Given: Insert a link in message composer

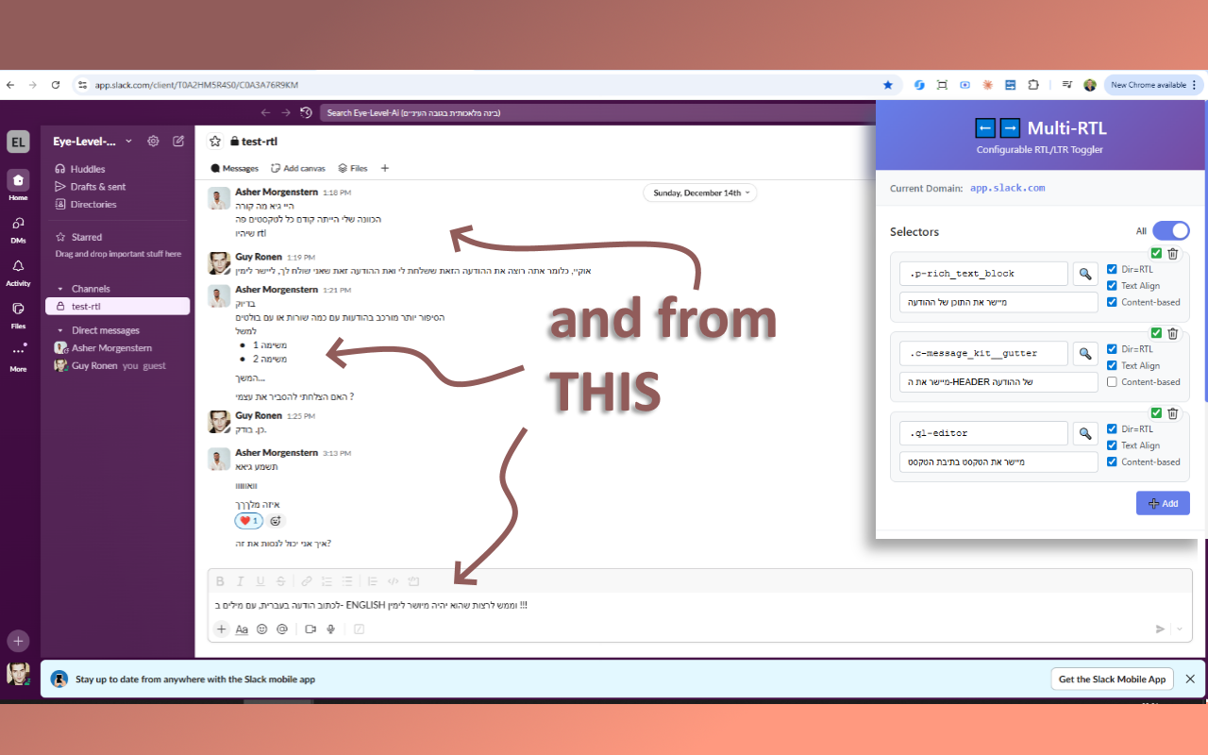Looking at the screenshot, I should point(307,581).
